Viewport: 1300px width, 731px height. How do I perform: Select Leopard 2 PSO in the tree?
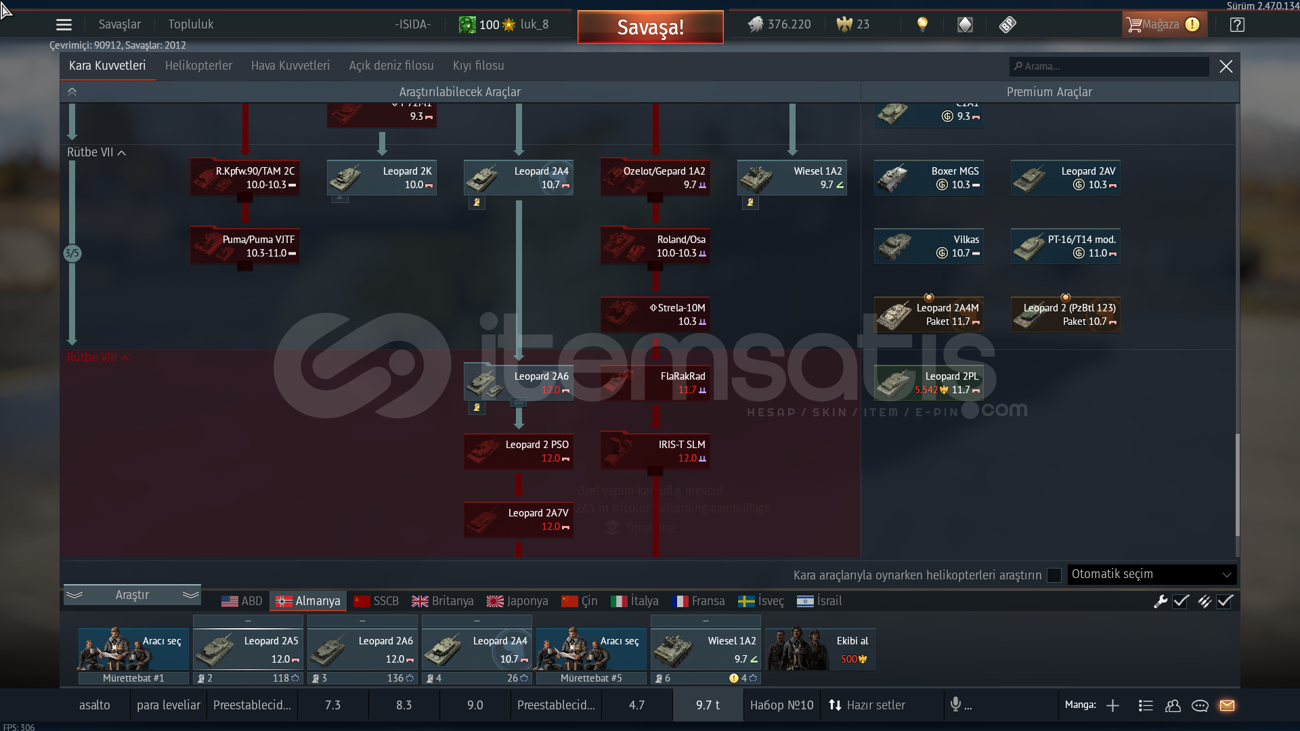(x=519, y=451)
